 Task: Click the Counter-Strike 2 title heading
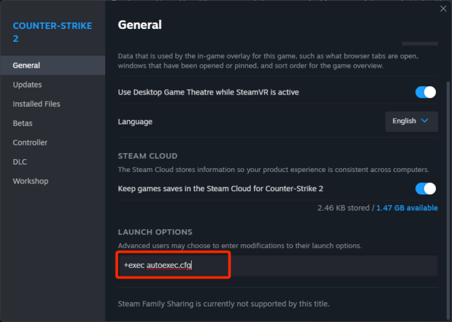click(x=52, y=32)
